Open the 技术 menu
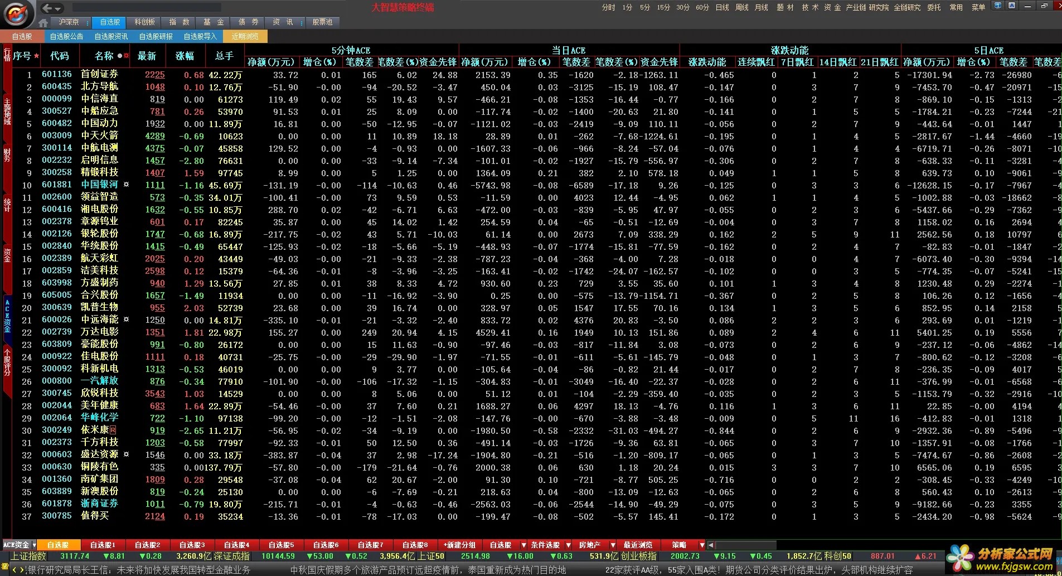 point(810,7)
